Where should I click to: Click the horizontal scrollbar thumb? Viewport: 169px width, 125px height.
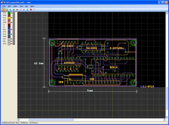(51, 120)
